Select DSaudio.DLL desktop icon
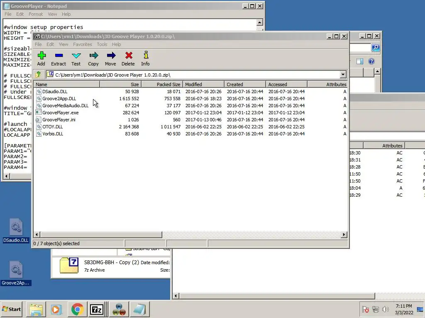The width and height of the screenshot is (425, 318). point(16,231)
